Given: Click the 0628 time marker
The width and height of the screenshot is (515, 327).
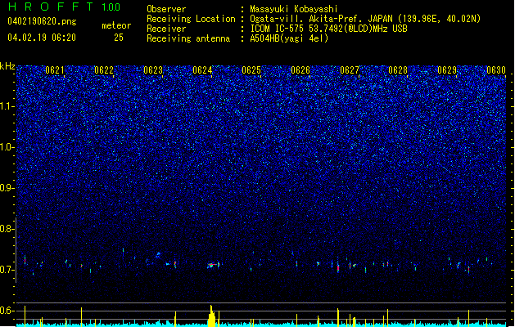Looking at the screenshot, I should click(x=398, y=70).
